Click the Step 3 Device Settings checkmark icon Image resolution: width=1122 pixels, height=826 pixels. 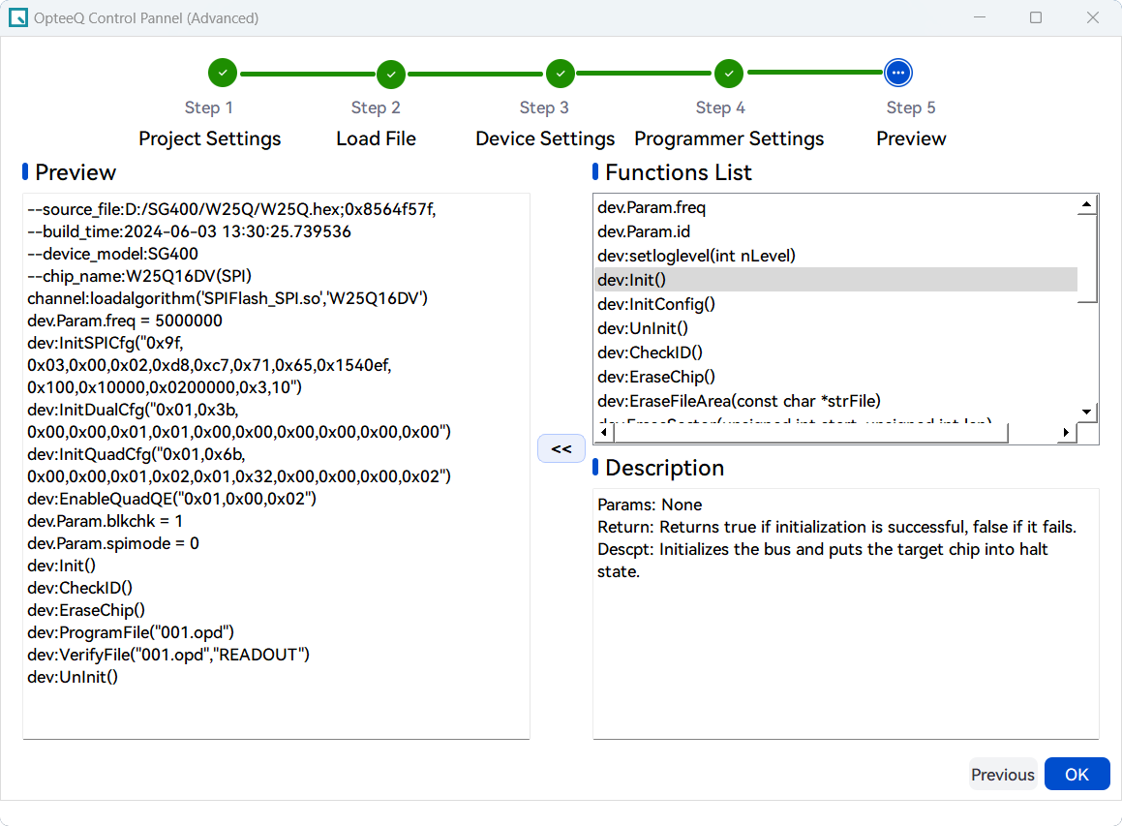[560, 74]
